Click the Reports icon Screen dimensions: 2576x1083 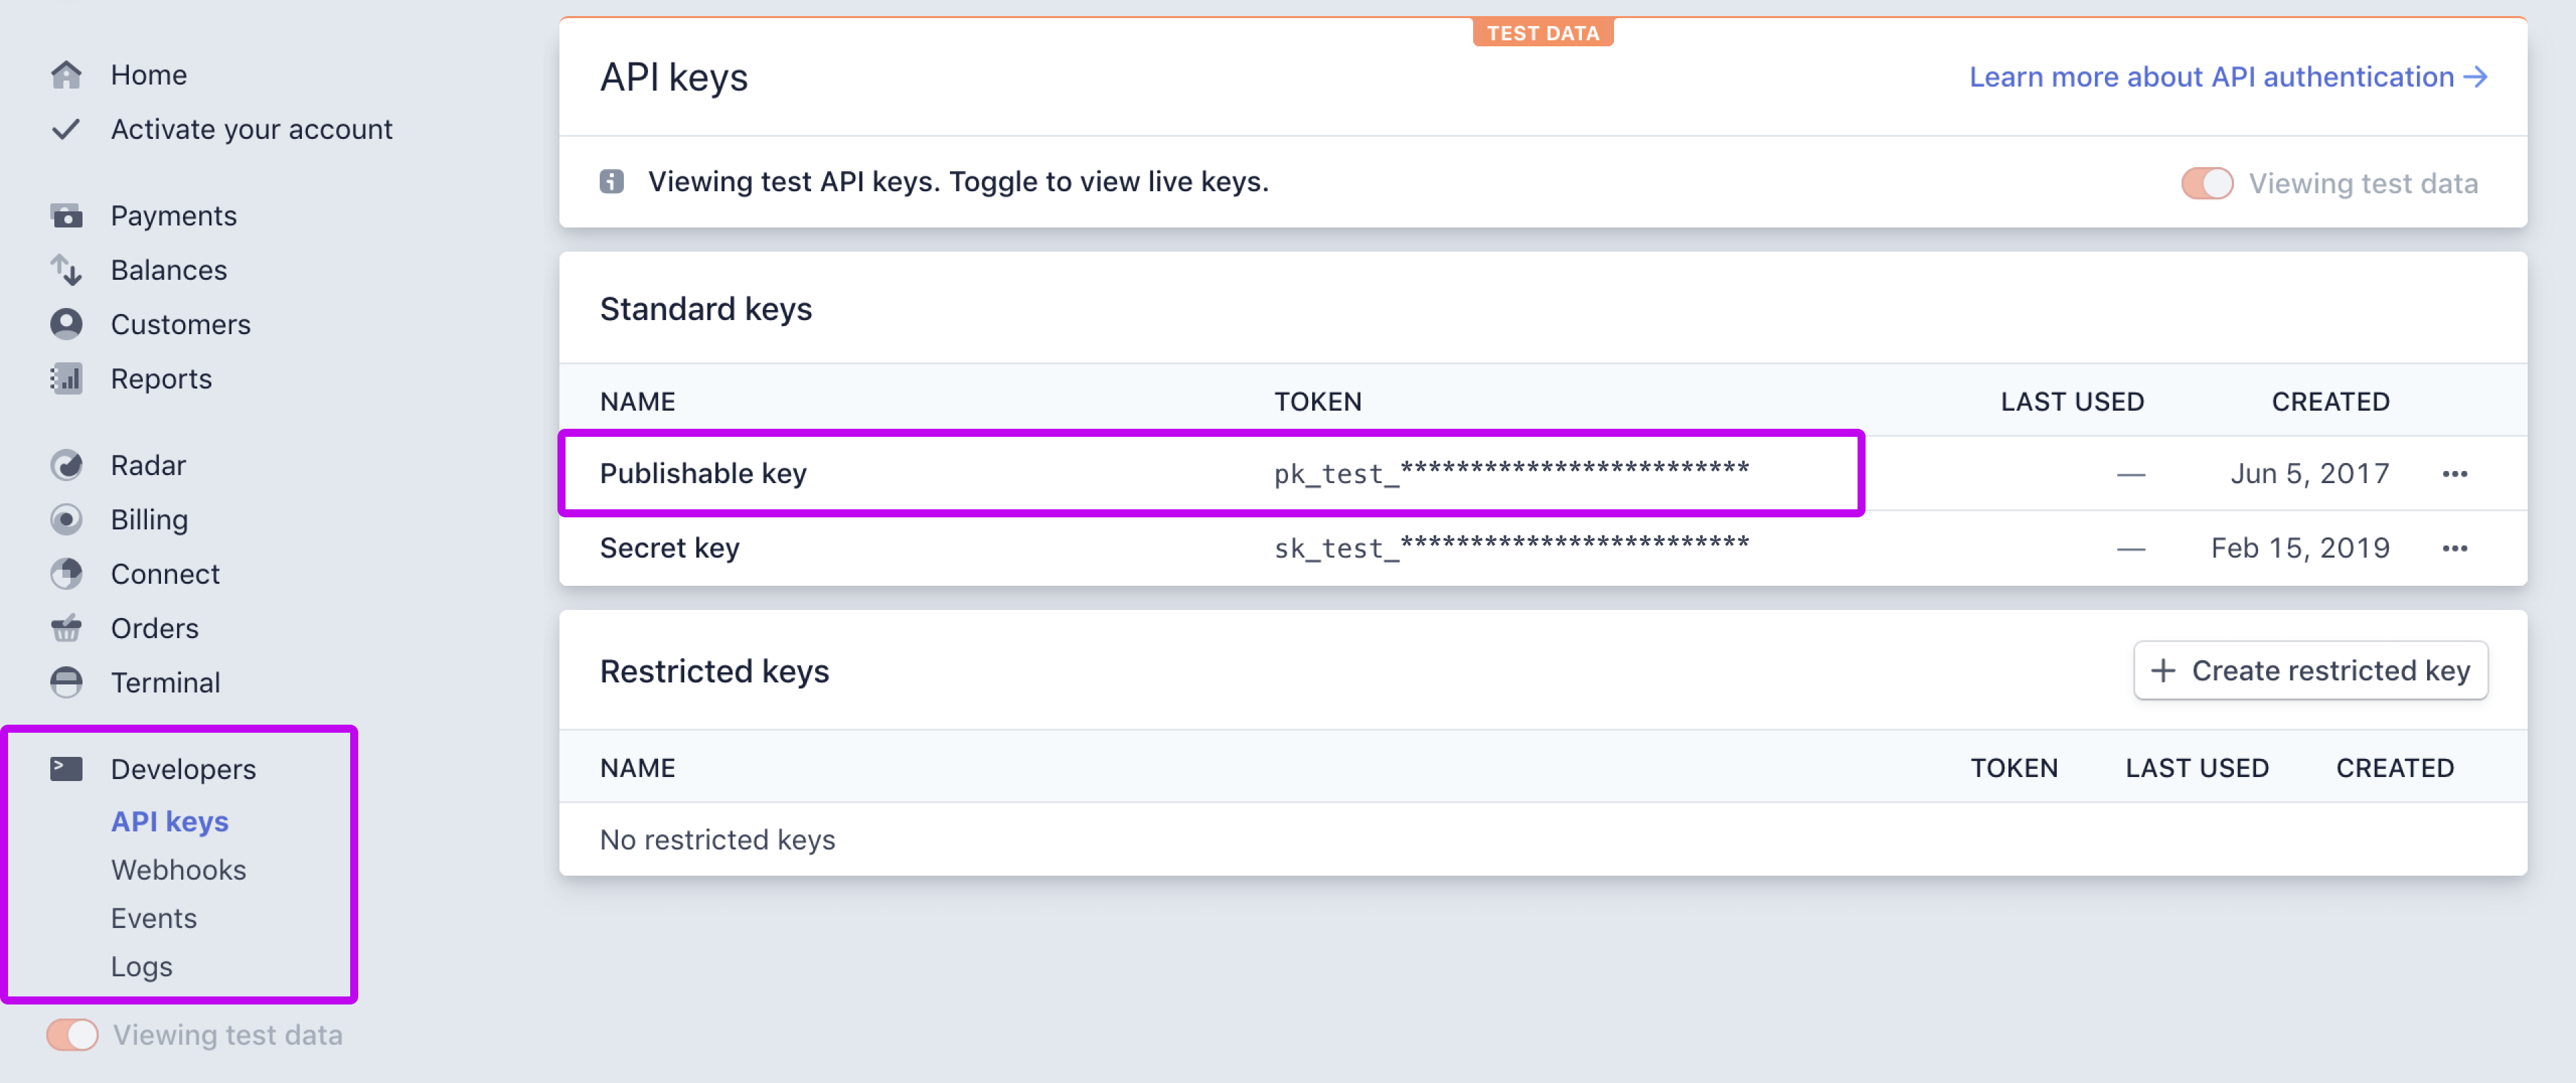66,378
